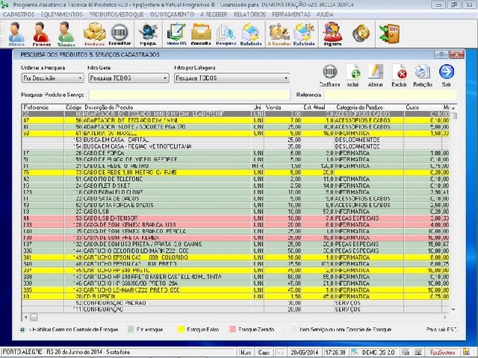Expand the Ordenar a Pesquisa dropdown

coord(80,78)
